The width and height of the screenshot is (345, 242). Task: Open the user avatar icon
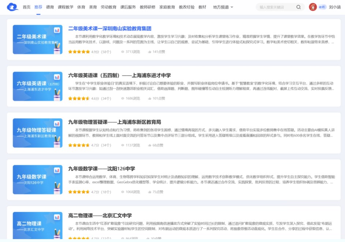[313, 7]
